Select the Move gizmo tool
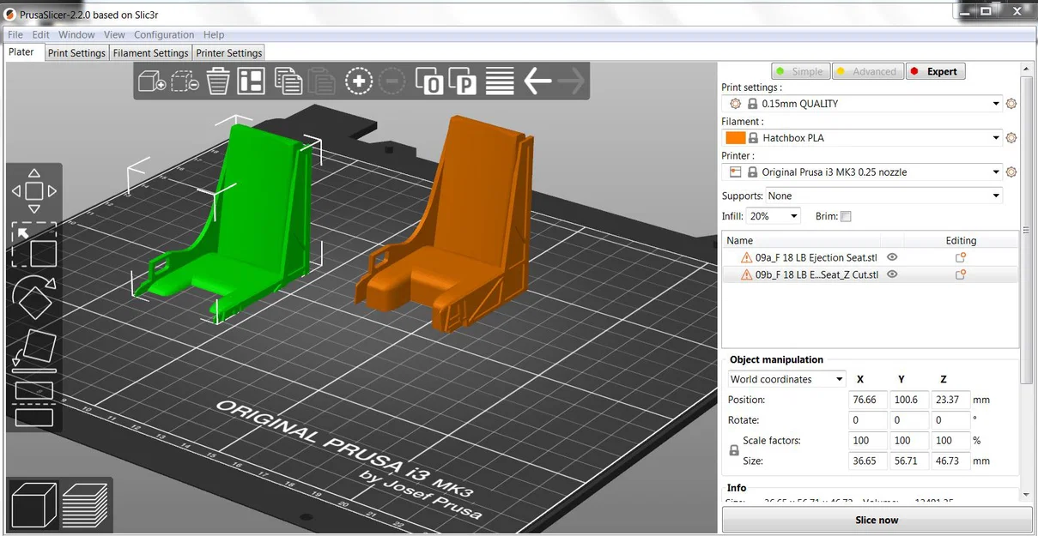The height and width of the screenshot is (536, 1038). click(33, 190)
